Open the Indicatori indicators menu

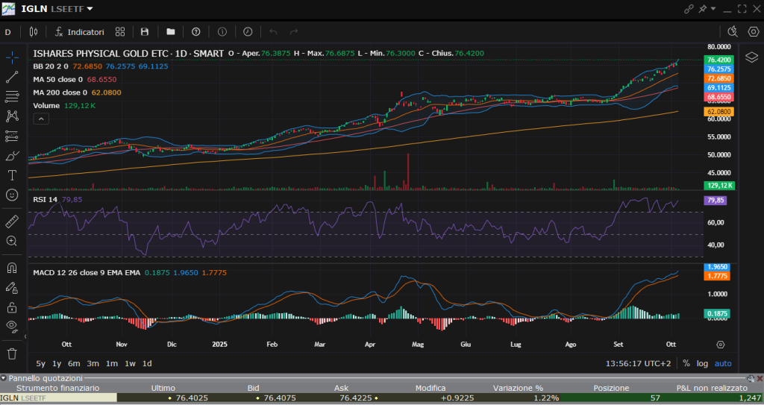[x=79, y=32]
